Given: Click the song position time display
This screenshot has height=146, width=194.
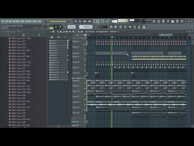Looking at the screenshot, I should [101, 21].
